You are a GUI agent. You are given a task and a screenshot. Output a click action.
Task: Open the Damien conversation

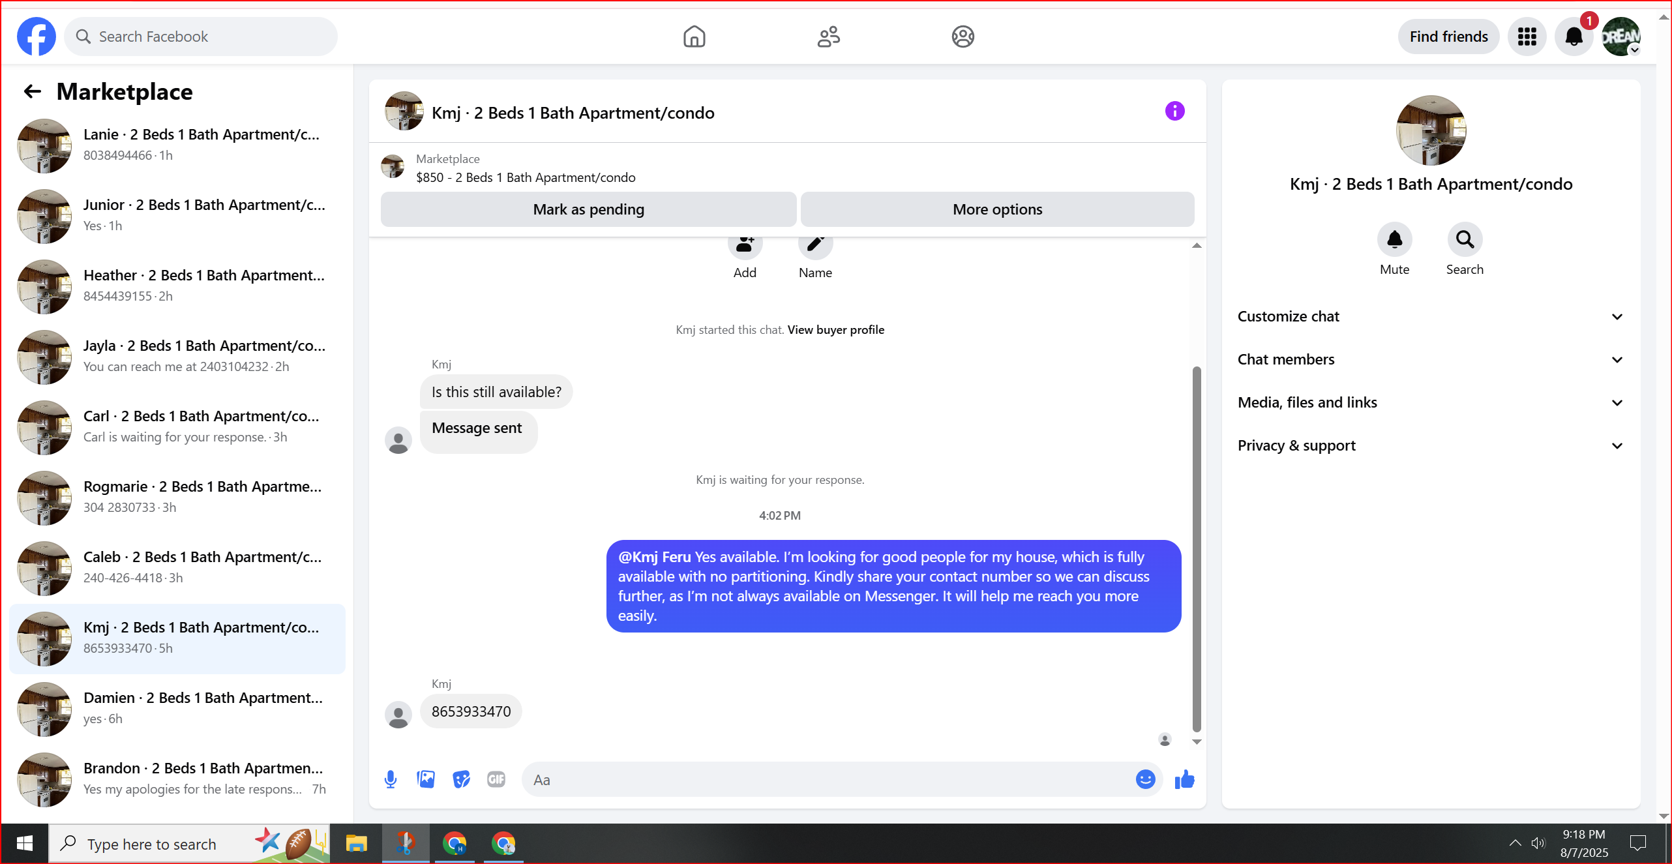click(177, 709)
